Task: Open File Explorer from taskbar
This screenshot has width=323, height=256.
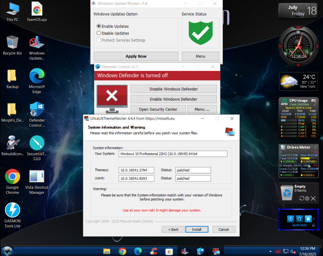Action: 107,251
